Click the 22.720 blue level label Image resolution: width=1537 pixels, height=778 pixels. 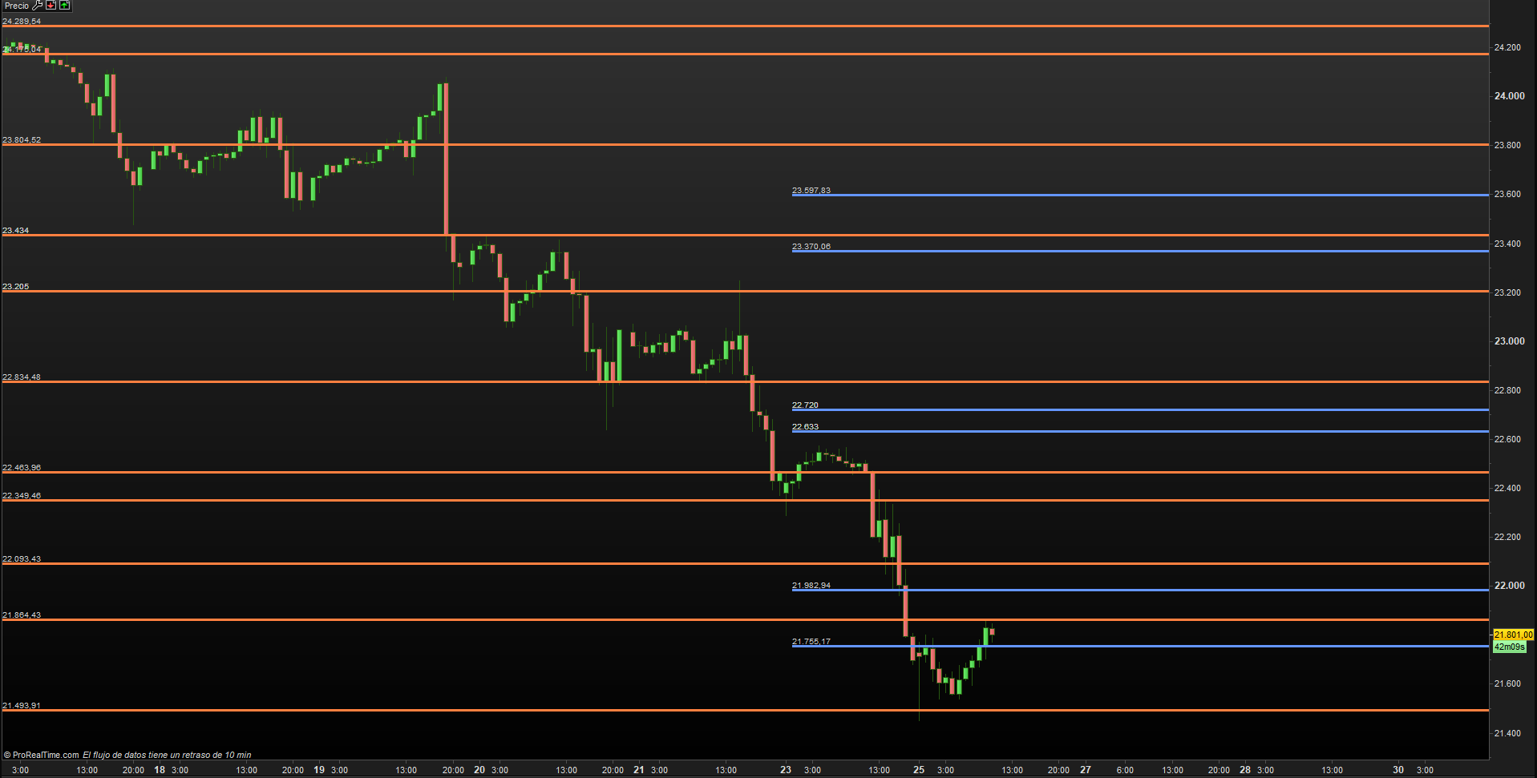point(805,405)
